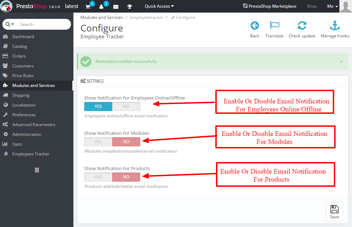Set Employees Online/Offline notification to YES
The width and height of the screenshot is (352, 227).
point(98,107)
